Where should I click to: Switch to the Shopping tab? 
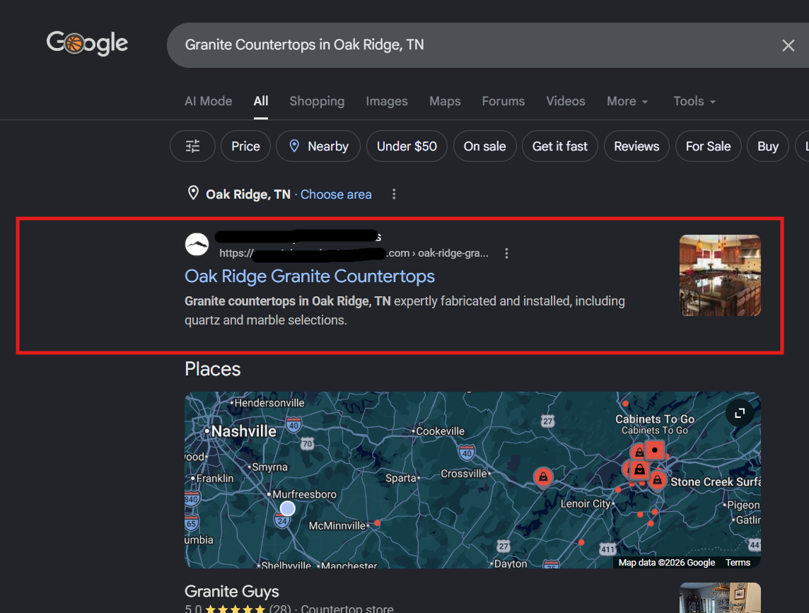coord(317,101)
